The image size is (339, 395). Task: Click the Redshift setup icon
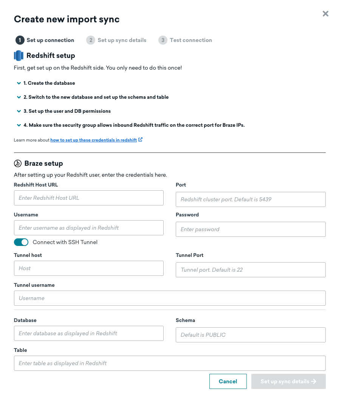pyautogui.click(x=19, y=55)
